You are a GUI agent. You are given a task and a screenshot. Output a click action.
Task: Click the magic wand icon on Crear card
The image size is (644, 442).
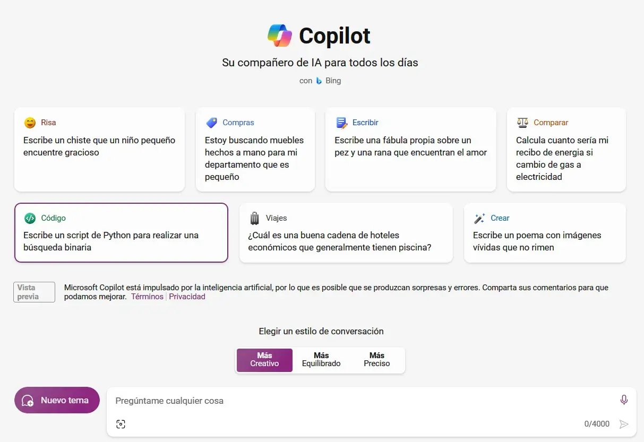pyautogui.click(x=479, y=218)
